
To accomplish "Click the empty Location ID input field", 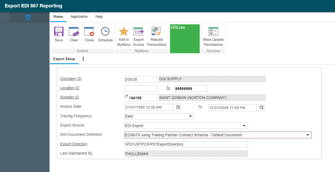I will 141,89.
